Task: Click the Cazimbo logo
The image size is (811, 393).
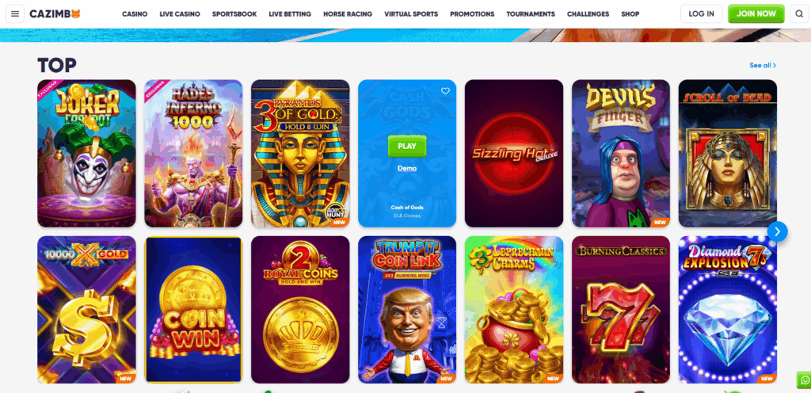Action: click(55, 14)
